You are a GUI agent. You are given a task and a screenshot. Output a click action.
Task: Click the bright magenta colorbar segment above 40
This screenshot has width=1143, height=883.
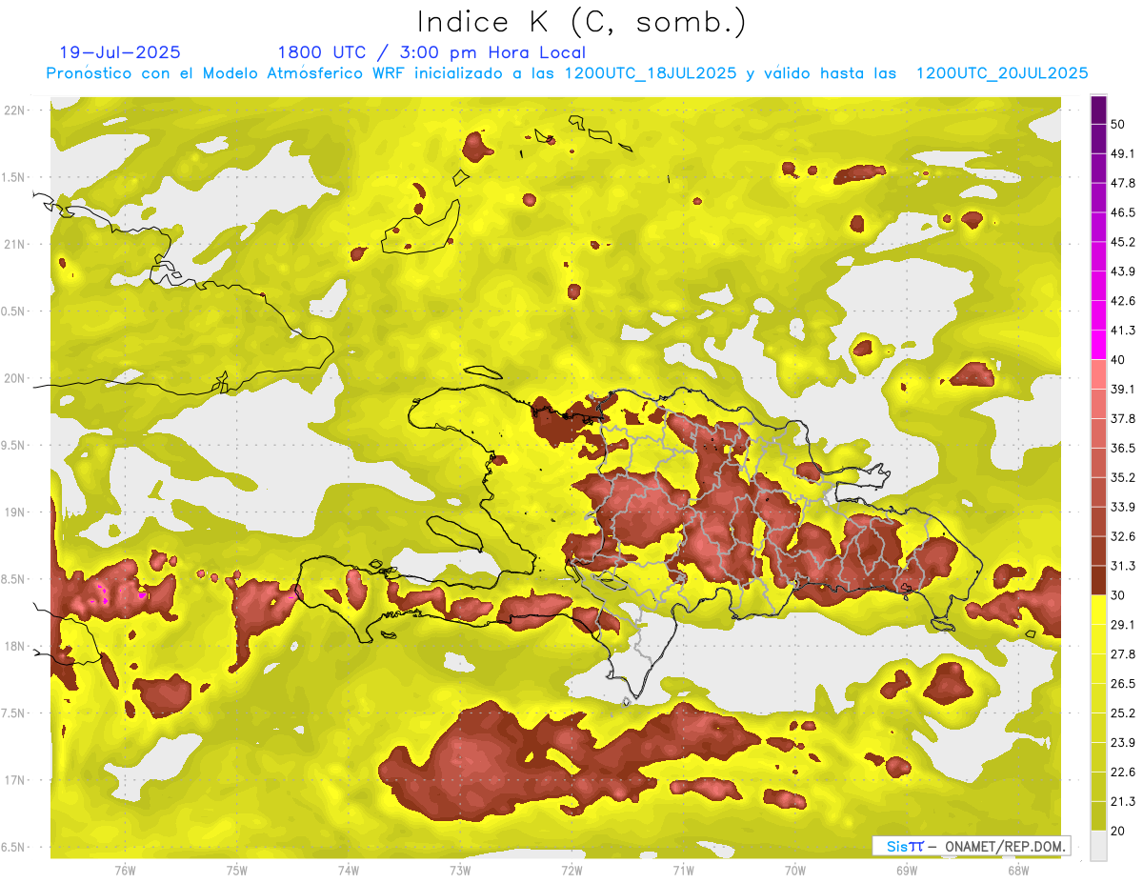[1099, 345]
